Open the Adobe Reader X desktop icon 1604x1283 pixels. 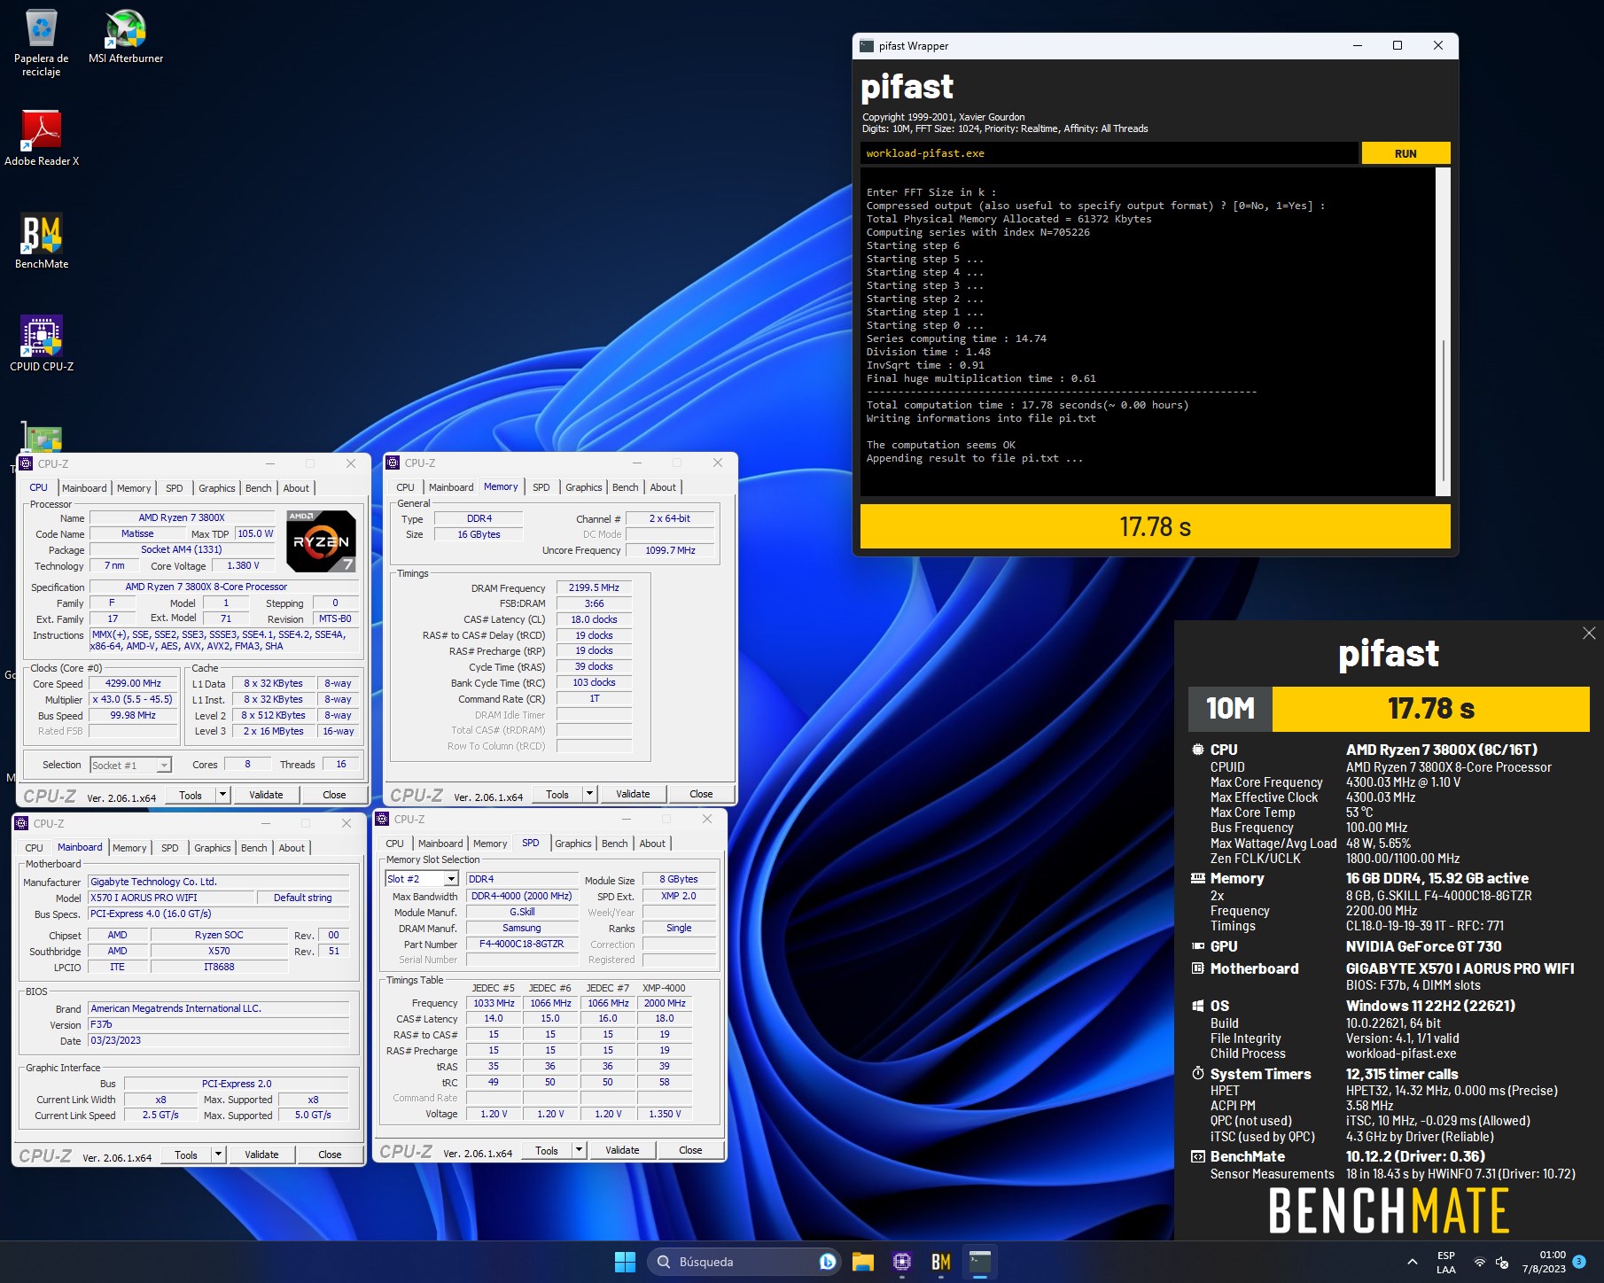(x=42, y=138)
